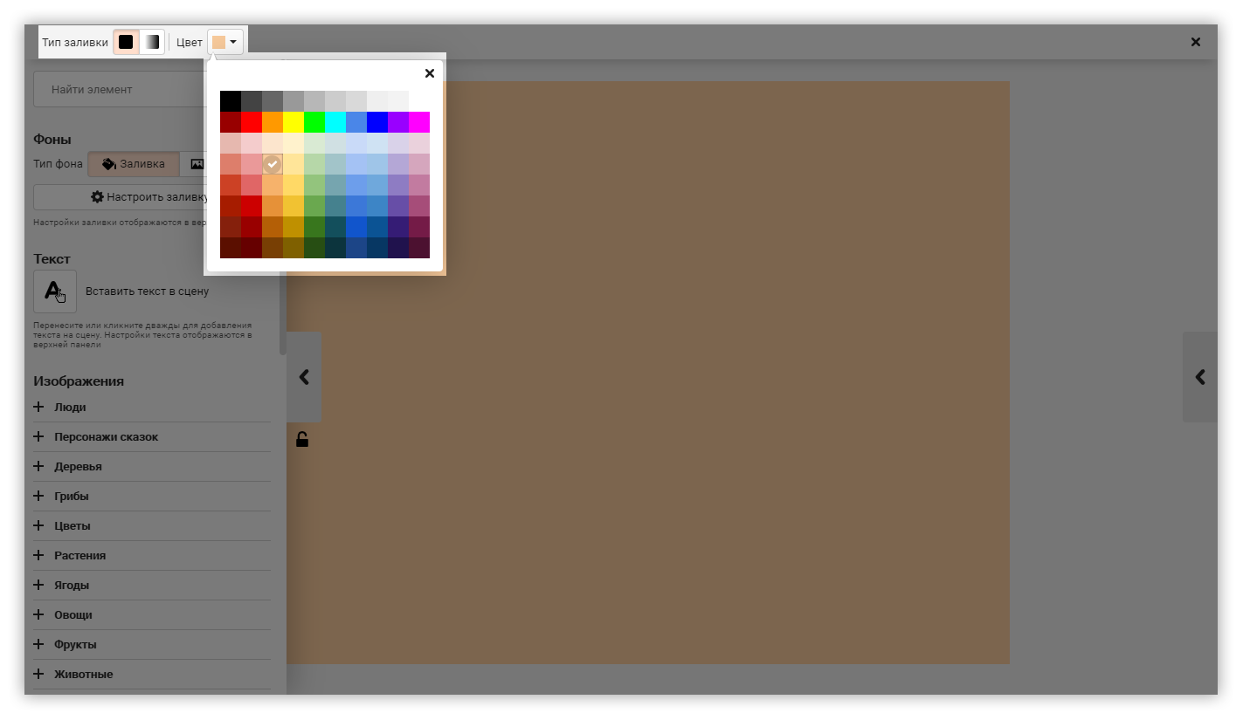
Task: Click the Найти элемент search field
Action: (x=118, y=89)
